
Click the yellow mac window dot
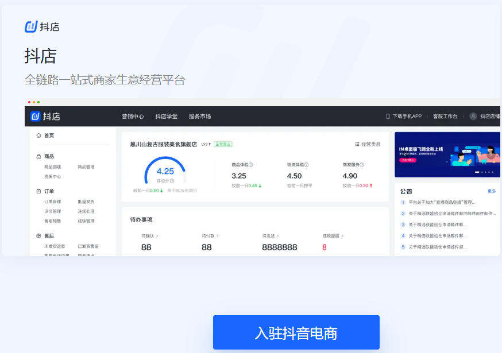(34, 102)
